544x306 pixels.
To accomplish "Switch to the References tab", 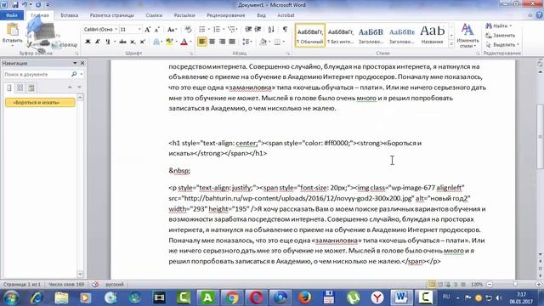I will pos(154,15).
